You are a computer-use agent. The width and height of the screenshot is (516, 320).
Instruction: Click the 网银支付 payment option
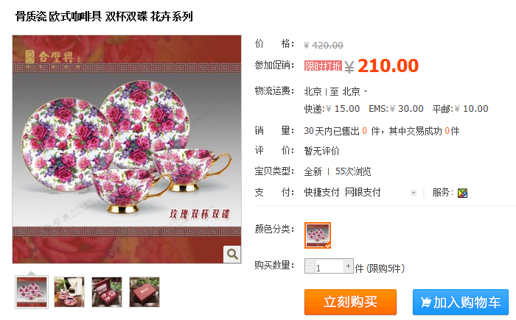click(x=363, y=192)
